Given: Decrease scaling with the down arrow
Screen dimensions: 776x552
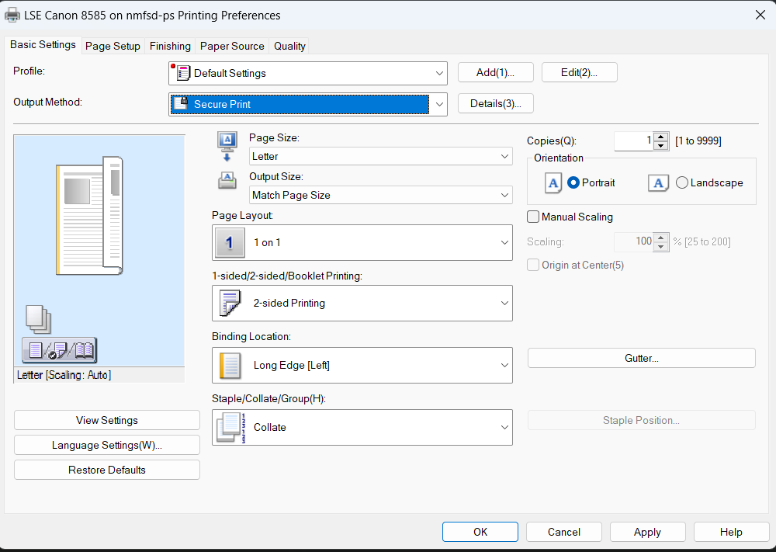Looking at the screenshot, I should [x=661, y=247].
